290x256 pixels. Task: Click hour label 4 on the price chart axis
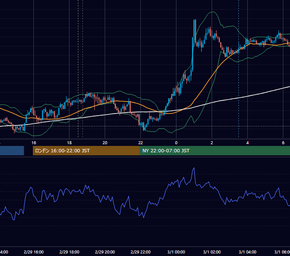point(247,143)
